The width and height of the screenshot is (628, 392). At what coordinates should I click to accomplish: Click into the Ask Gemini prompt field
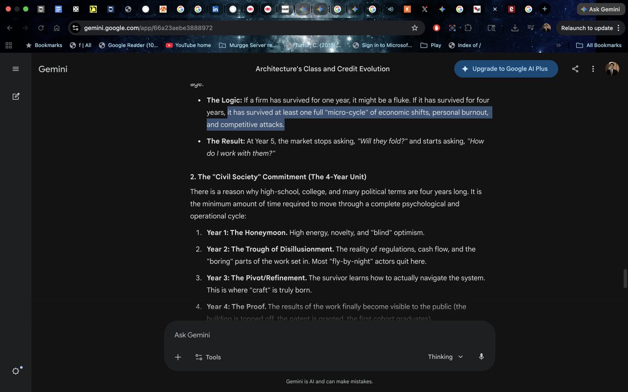coord(330,335)
